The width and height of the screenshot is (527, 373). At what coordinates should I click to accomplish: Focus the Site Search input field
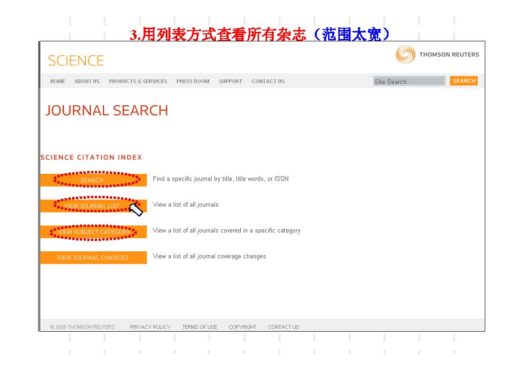[x=409, y=81]
